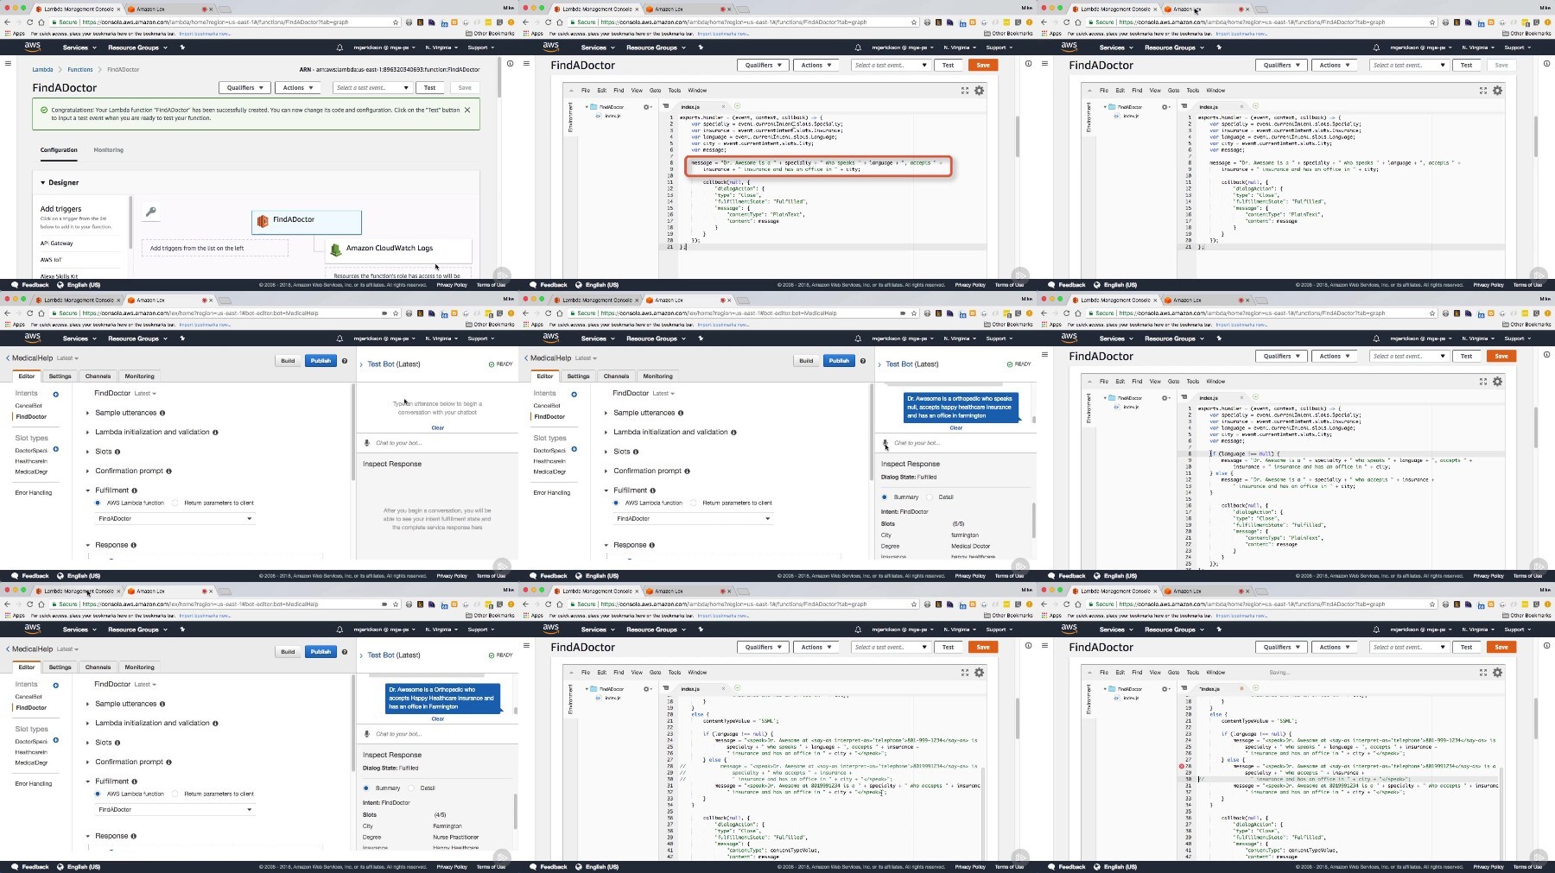Screen dimensions: 1555x873
Task: Switch to the Monitoring tab below the Congratulations banner
Action: pos(108,150)
